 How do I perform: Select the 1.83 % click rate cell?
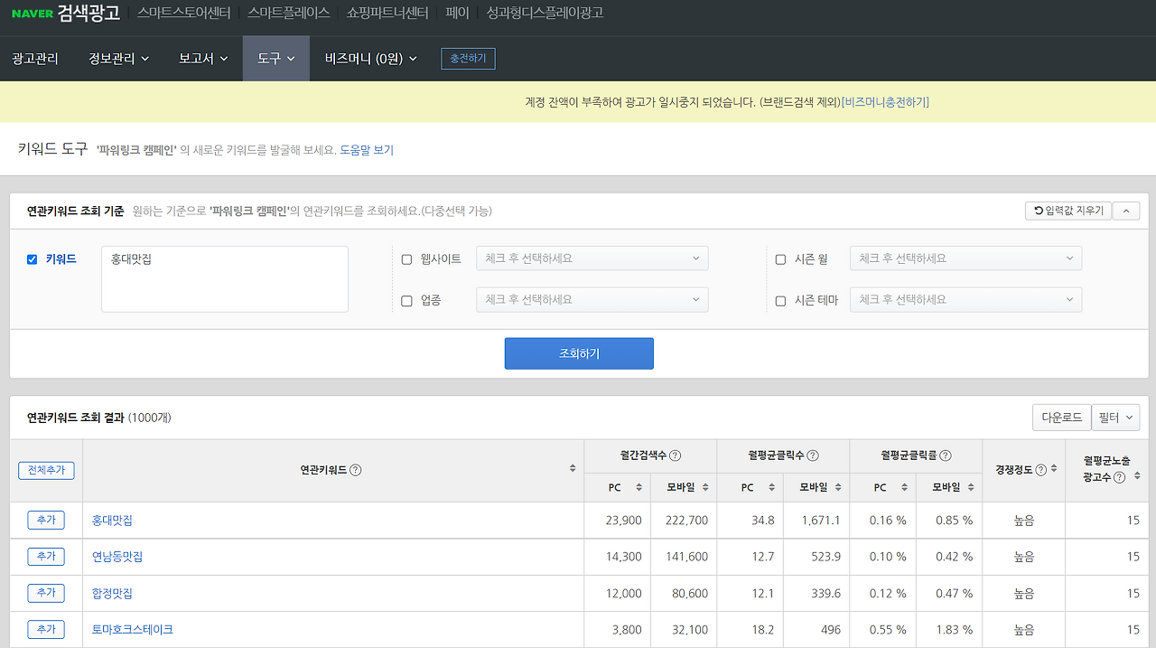pyautogui.click(x=949, y=630)
